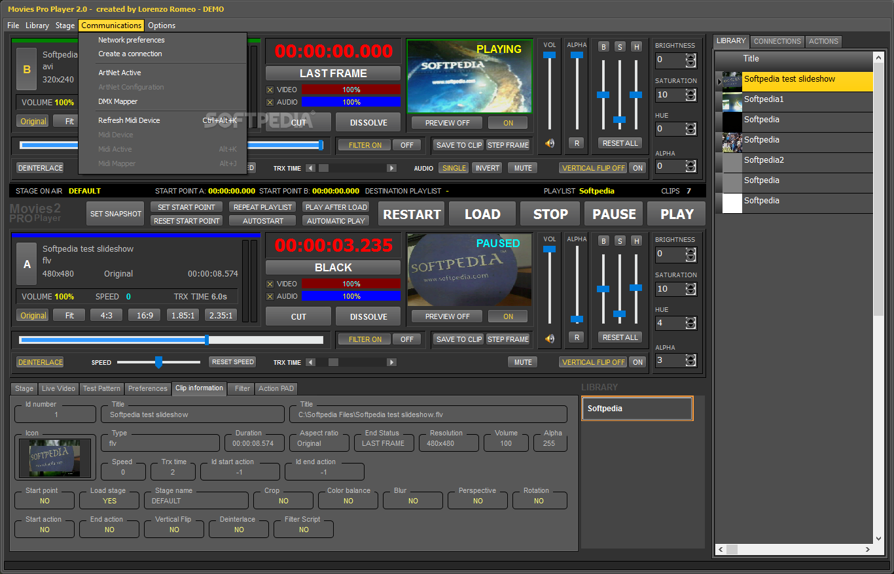The height and width of the screenshot is (574, 894).
Task: Increase the ALPHA value for player B
Action: [690, 163]
